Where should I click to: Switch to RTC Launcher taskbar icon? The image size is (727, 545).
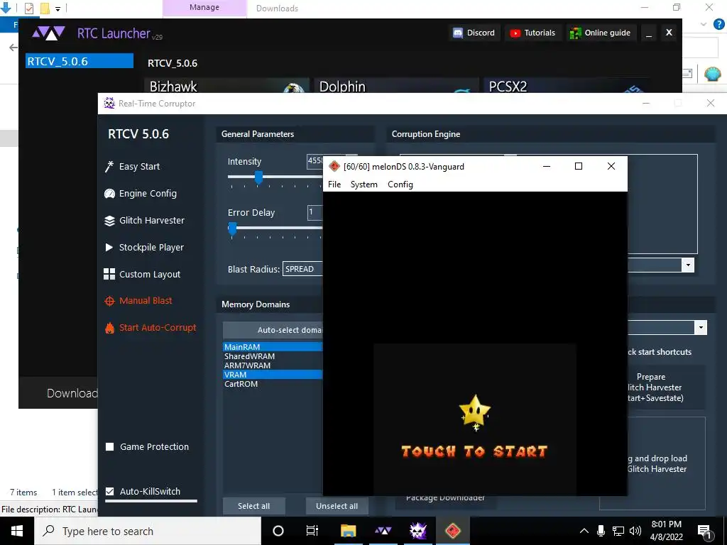point(383,531)
